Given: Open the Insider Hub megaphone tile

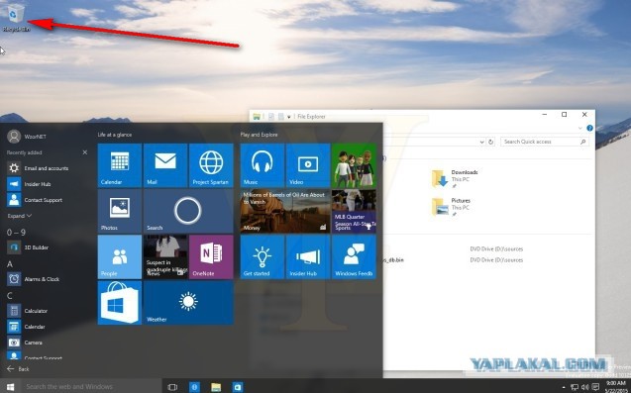Looking at the screenshot, I should (x=308, y=257).
